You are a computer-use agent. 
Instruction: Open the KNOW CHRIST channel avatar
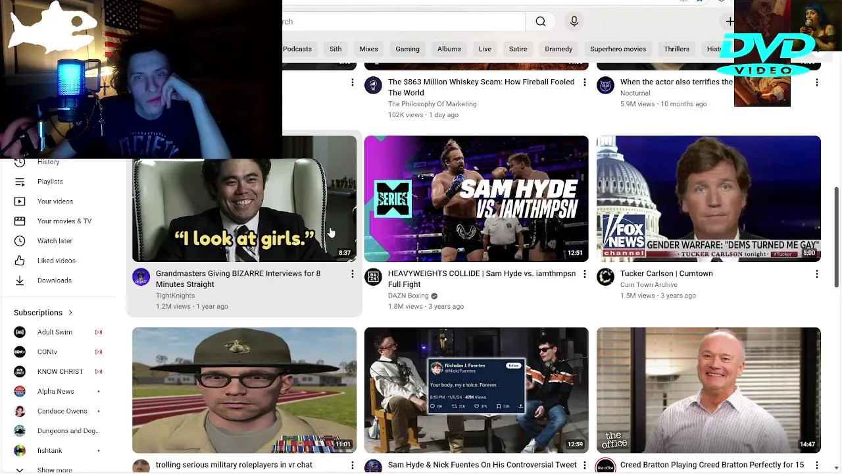pyautogui.click(x=20, y=371)
